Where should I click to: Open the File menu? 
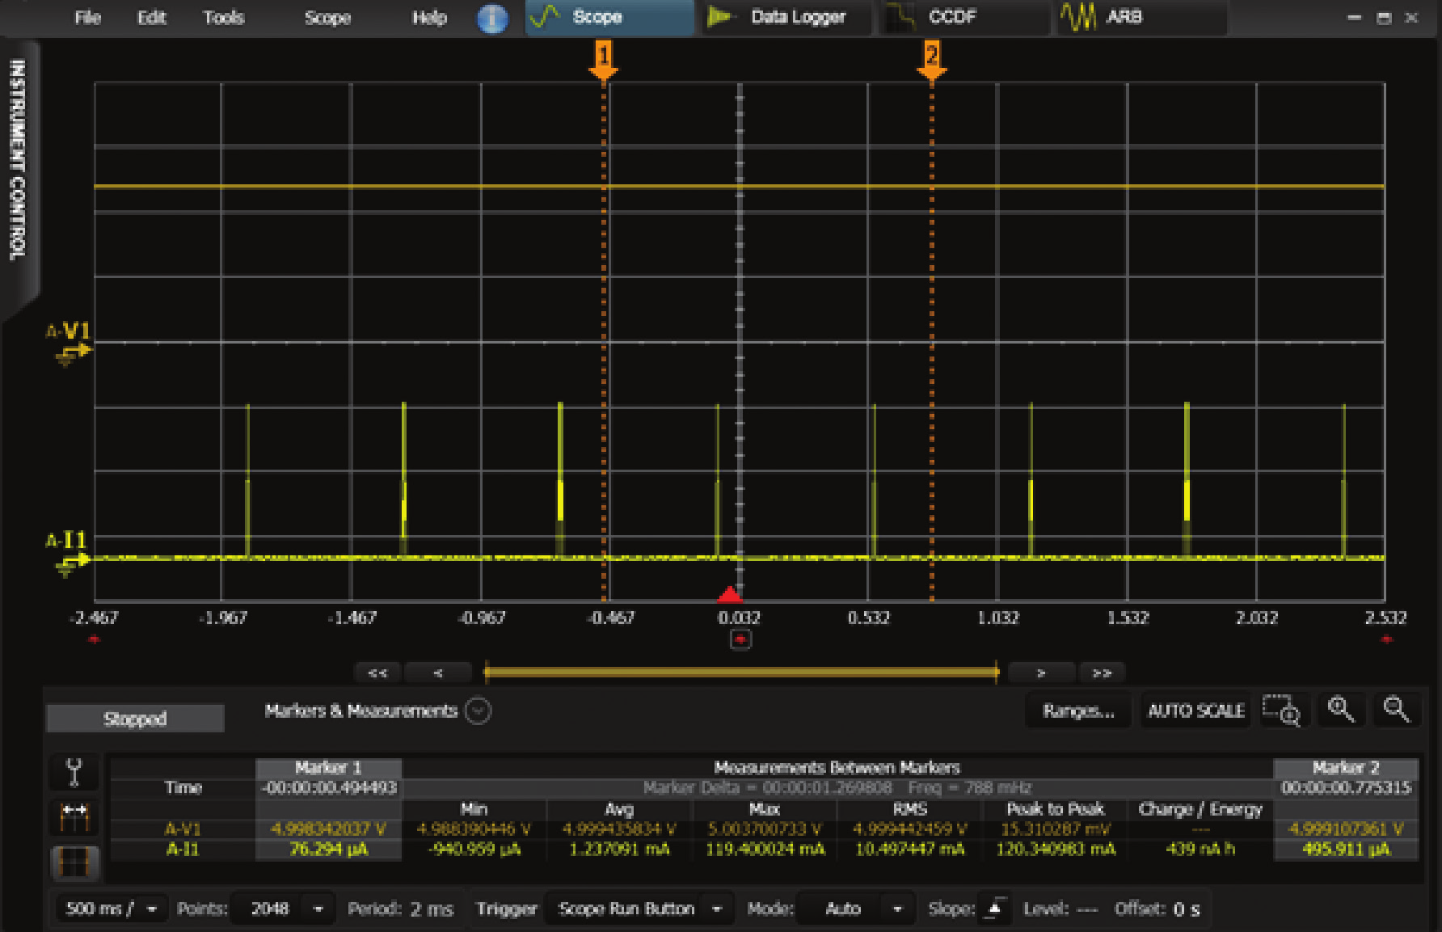(x=87, y=17)
